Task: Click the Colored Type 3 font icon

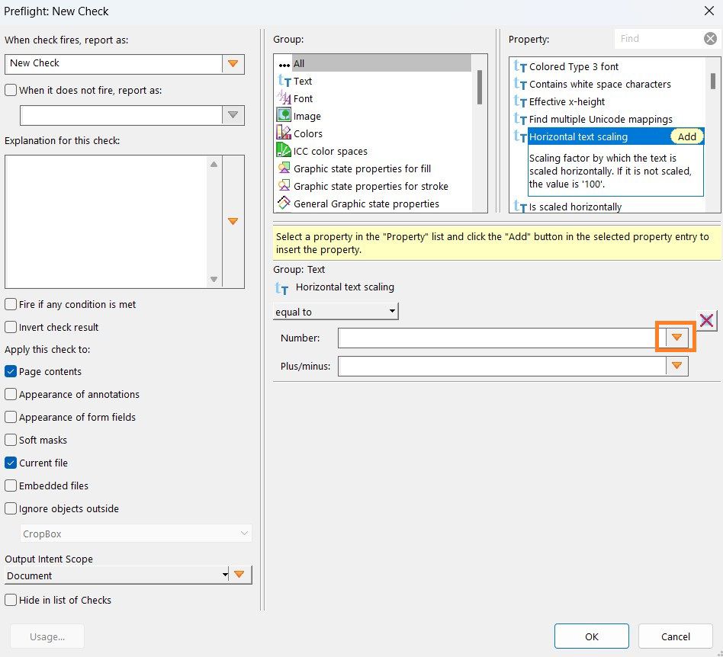Action: (x=520, y=67)
